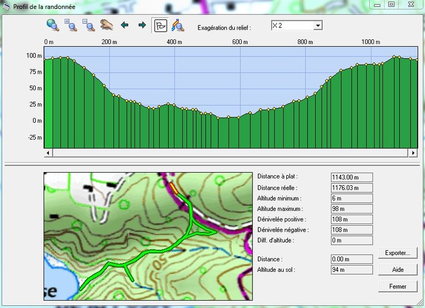Click the Altitude maximum value field
This screenshot has height=308, width=425.
click(x=352, y=209)
